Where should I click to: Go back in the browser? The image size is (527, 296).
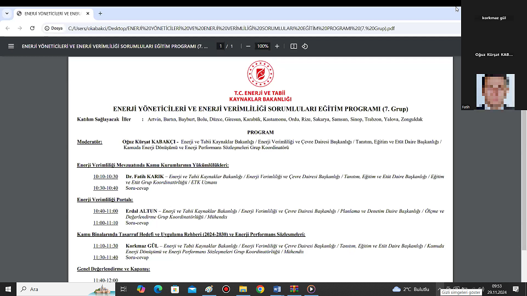tap(7, 28)
